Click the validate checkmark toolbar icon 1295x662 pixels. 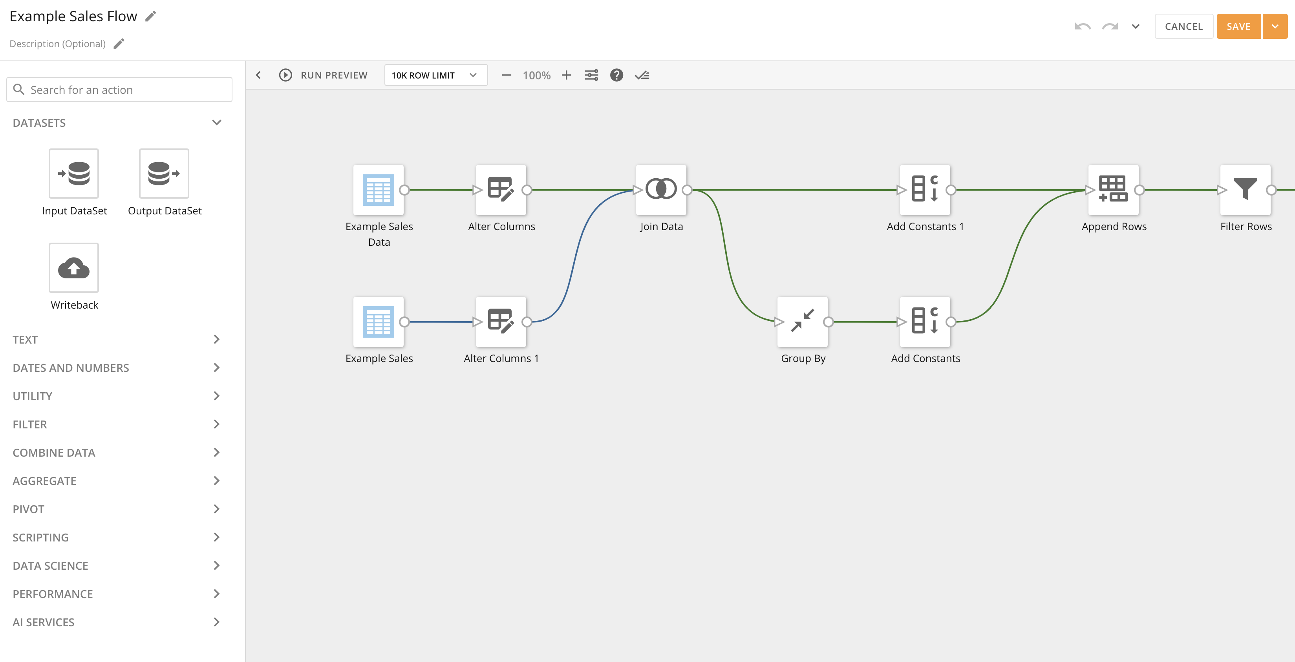coord(642,75)
